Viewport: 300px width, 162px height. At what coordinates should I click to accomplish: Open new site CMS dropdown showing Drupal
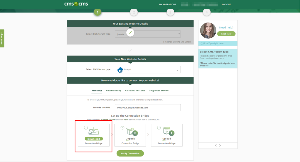[x=148, y=70]
